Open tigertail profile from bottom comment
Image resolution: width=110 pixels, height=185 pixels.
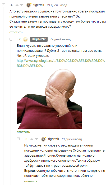(x=53, y=139)
